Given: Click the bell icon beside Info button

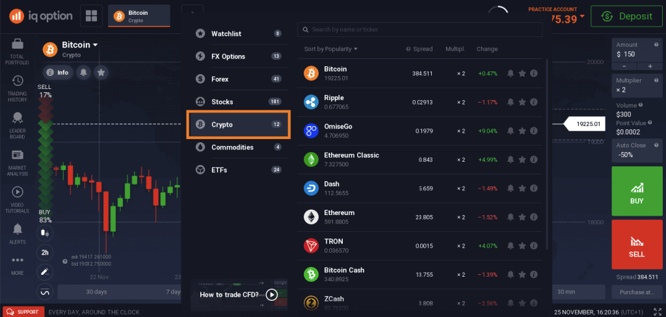Looking at the screenshot, I should click(x=84, y=73).
